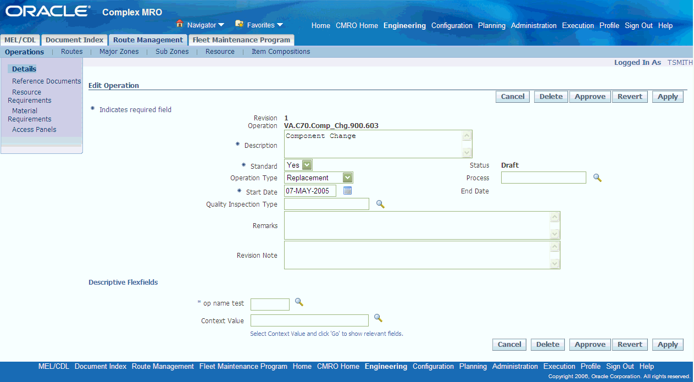Screen dimensions: 694x382
Task: Click the bottom Delete button
Action: click(548, 345)
